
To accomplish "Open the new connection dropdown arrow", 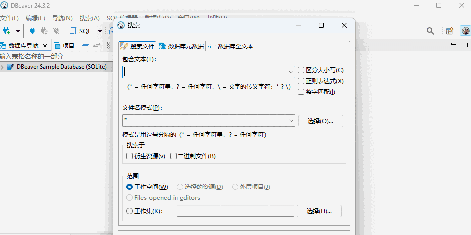I will click(18, 31).
